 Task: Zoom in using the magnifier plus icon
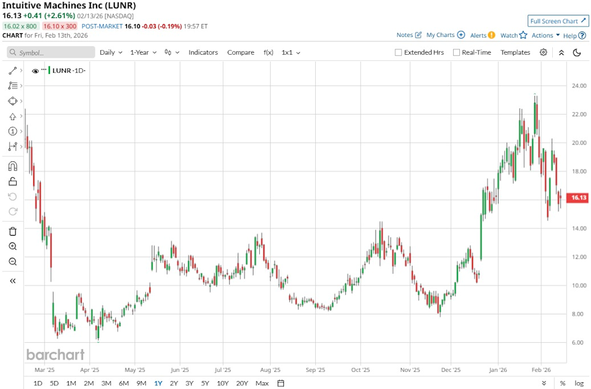point(12,246)
